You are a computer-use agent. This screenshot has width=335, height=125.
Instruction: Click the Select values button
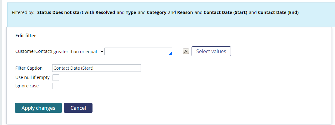click(x=211, y=51)
